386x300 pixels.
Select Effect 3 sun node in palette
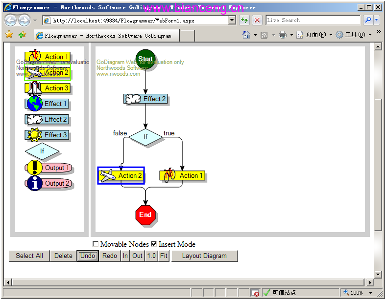tap(47, 135)
